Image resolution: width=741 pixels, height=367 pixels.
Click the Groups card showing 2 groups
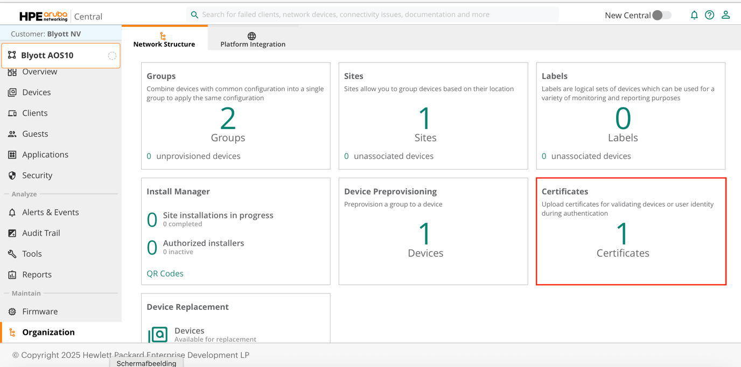click(x=235, y=116)
